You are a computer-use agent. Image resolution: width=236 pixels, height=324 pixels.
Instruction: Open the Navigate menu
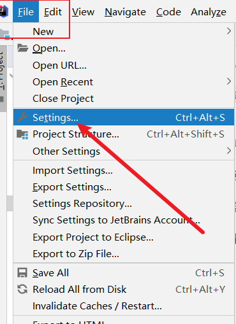pyautogui.click(x=126, y=12)
